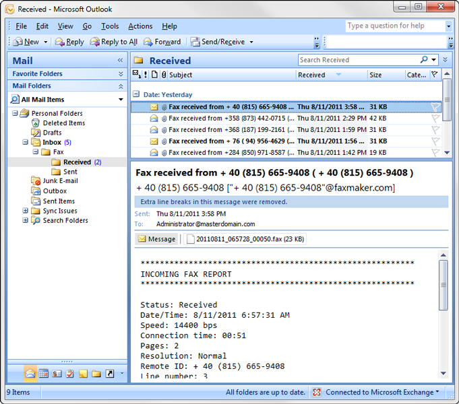459x404 pixels.
Task: Collapse the Inbox tree node
Action: (26, 142)
